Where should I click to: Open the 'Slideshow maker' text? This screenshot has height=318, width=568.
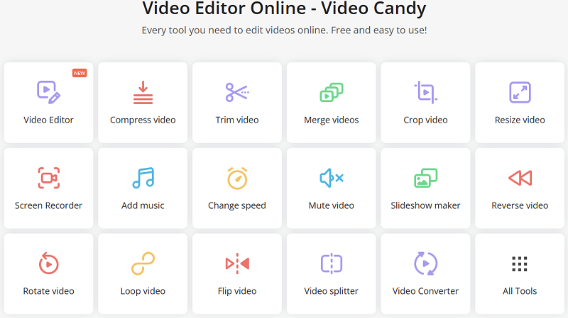425,205
